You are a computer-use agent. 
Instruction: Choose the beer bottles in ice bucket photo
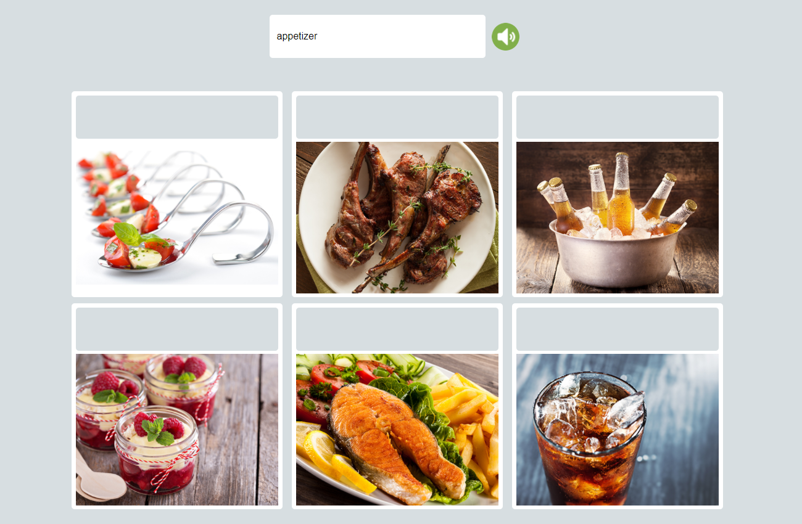coord(618,218)
